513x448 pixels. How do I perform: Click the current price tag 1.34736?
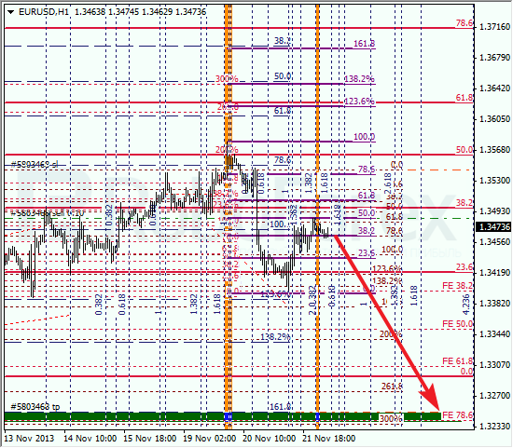[x=494, y=226]
